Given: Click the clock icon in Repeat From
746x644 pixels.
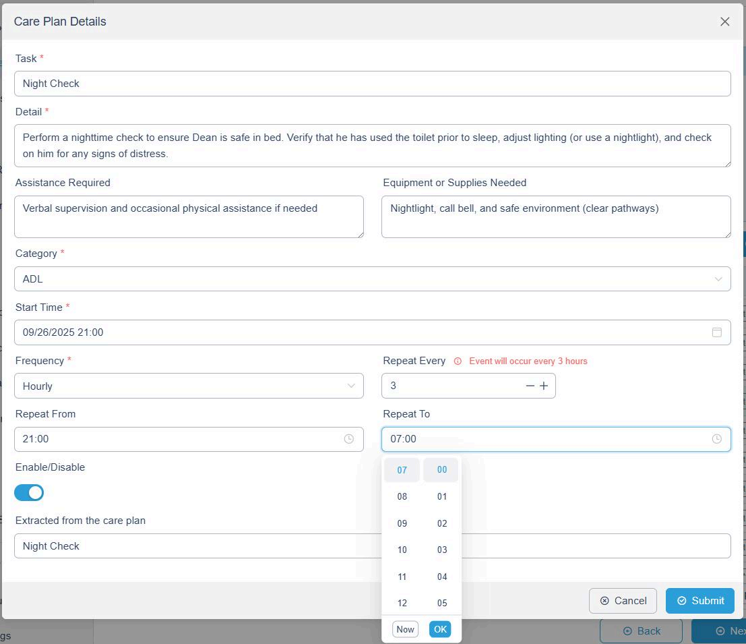Looking at the screenshot, I should pyautogui.click(x=349, y=439).
